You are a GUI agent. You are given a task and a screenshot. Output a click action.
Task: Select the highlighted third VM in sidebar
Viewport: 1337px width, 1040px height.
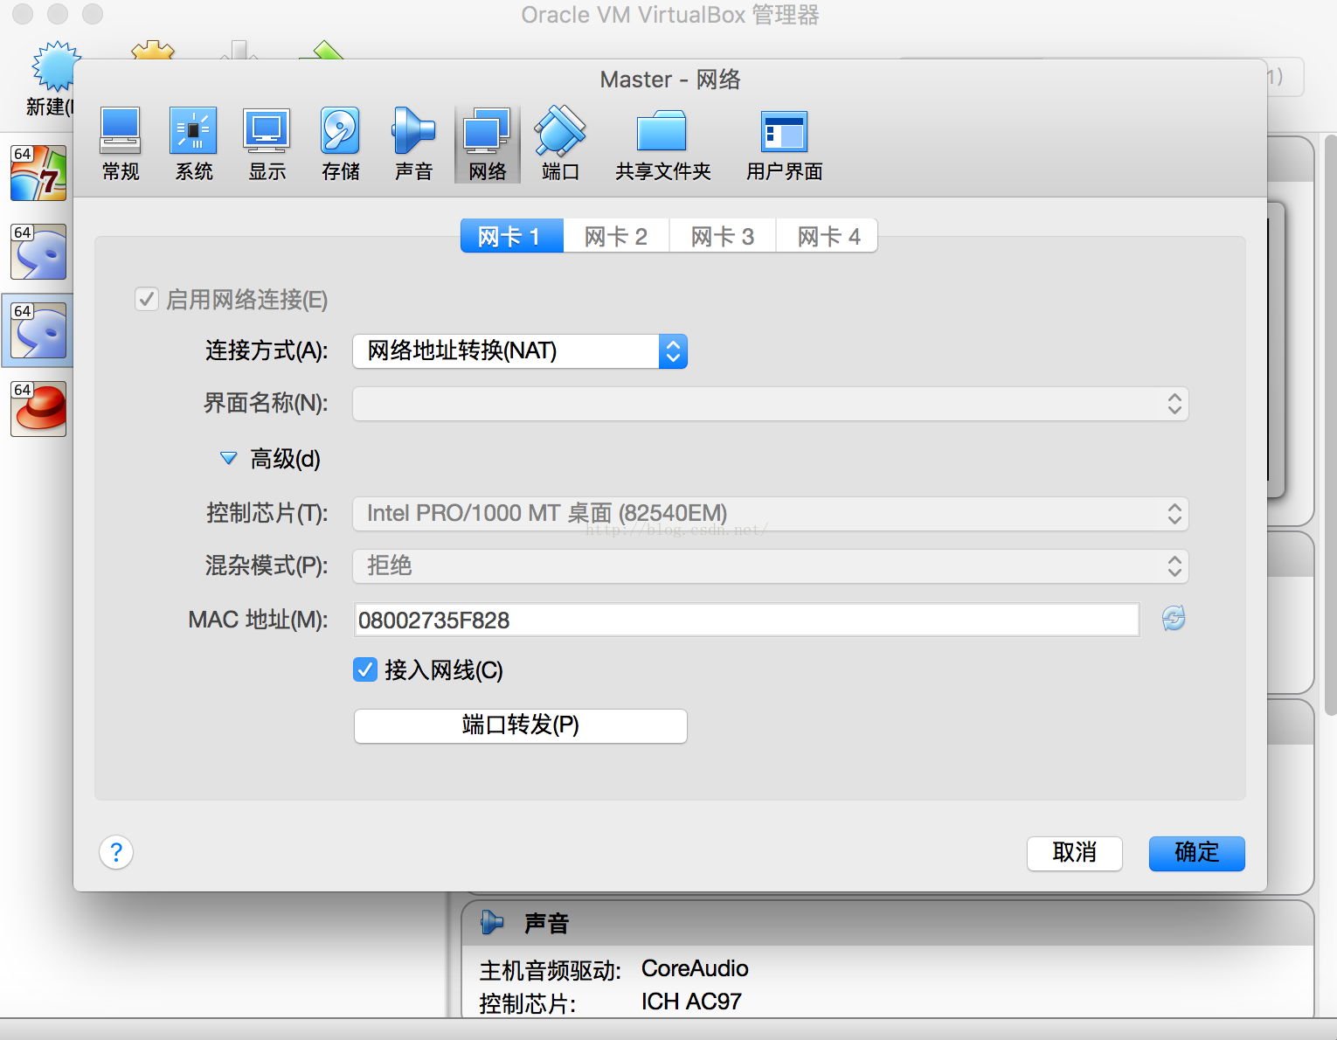38,330
